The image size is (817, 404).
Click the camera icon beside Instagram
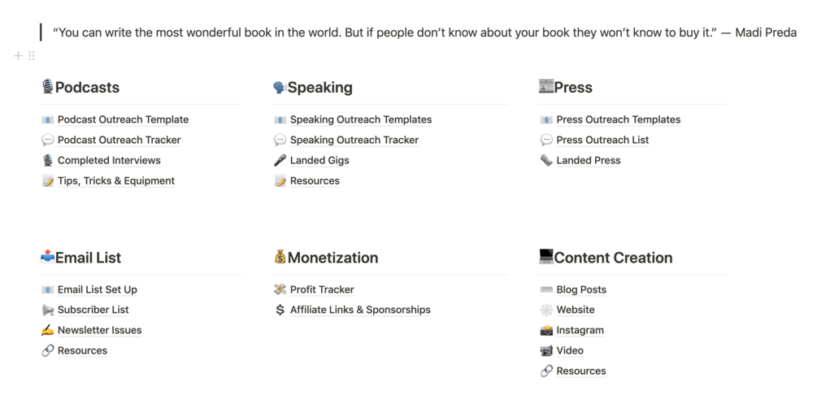point(546,331)
